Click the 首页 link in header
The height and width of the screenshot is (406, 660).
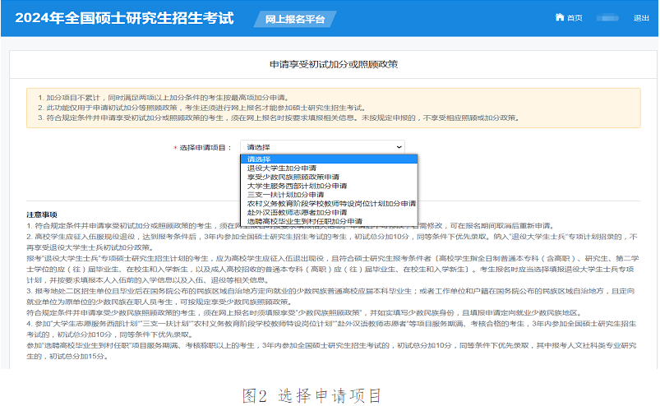click(575, 18)
